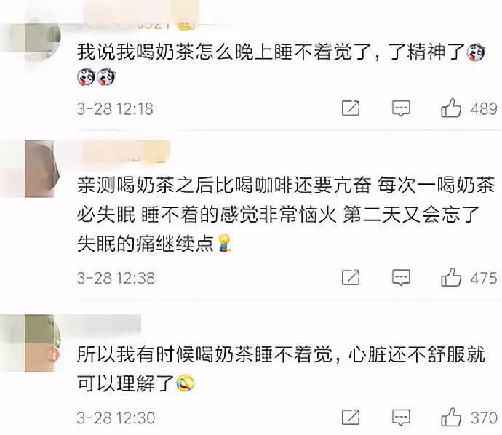Like the comment with 475 likes
502x435 pixels.
[x=451, y=277]
